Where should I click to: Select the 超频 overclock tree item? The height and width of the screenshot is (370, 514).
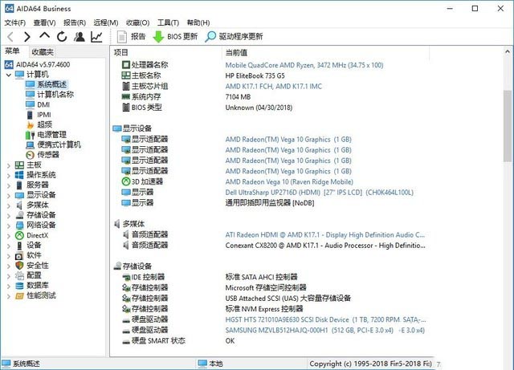[39, 124]
